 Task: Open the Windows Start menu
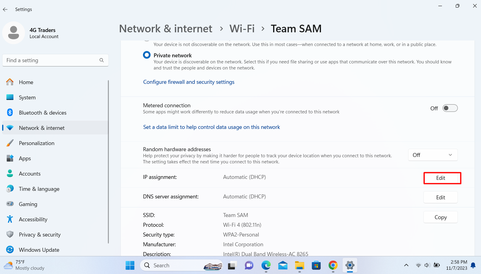[130, 265]
